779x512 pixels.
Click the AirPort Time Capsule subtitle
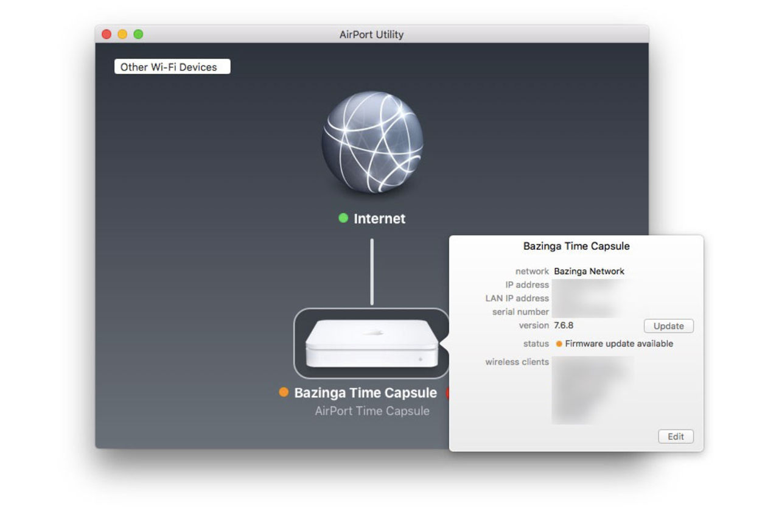[x=372, y=411]
